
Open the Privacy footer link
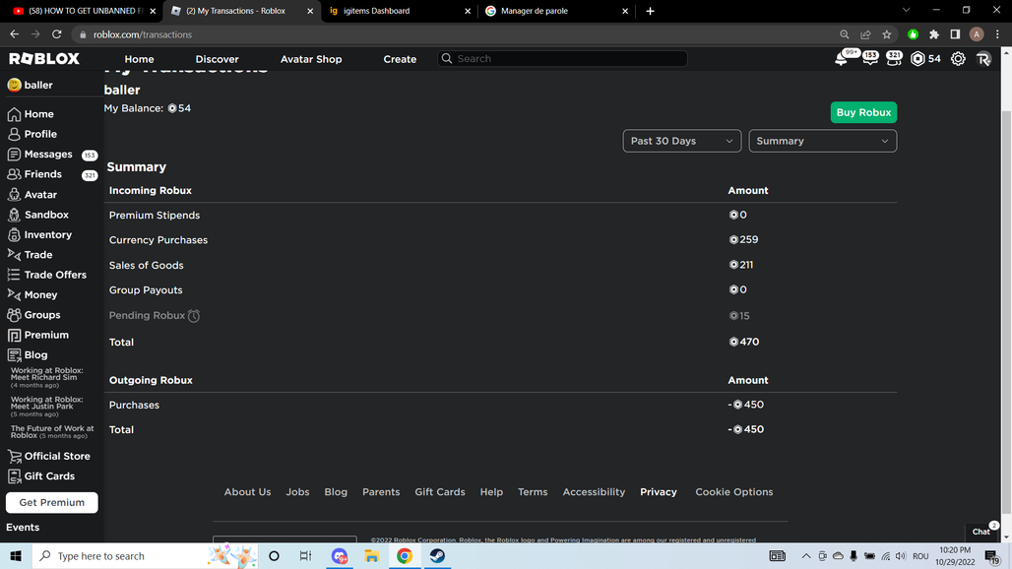tap(659, 491)
